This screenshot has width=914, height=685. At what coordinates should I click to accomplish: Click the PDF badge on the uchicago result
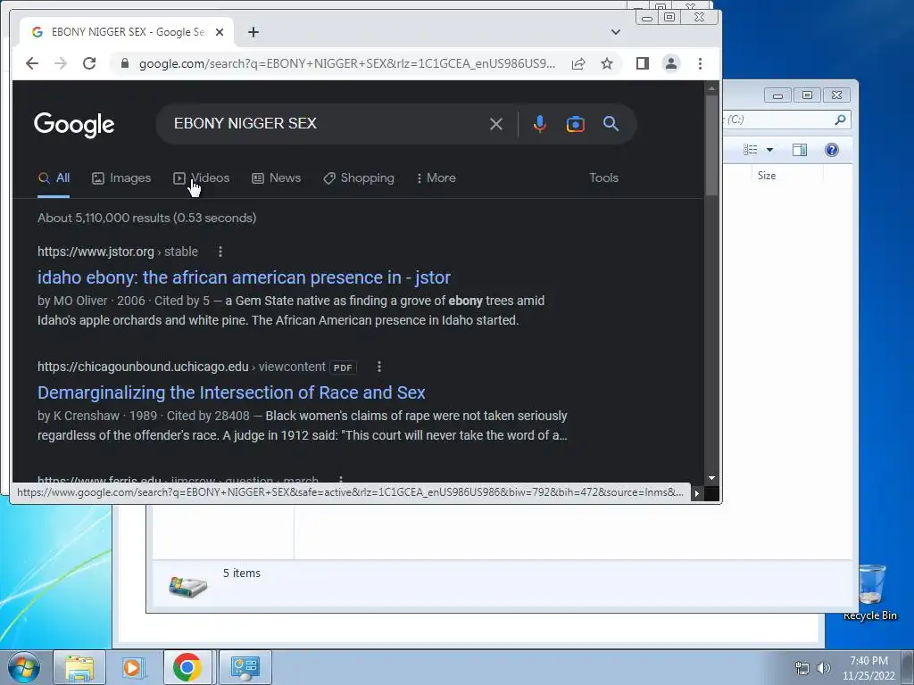pyautogui.click(x=343, y=367)
